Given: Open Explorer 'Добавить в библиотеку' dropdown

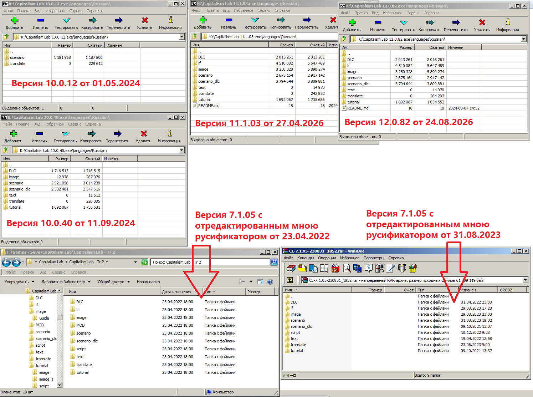Looking at the screenshot, I should tap(66, 282).
